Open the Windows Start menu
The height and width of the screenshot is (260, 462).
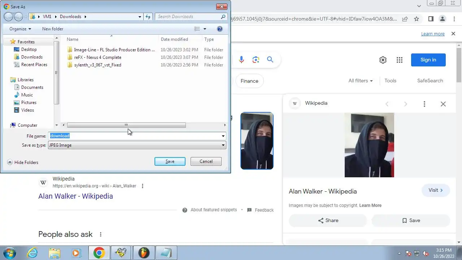click(9, 253)
